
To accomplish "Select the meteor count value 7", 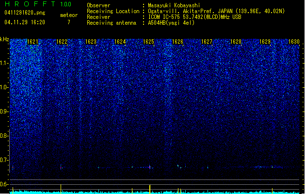I will tap(69, 22).
